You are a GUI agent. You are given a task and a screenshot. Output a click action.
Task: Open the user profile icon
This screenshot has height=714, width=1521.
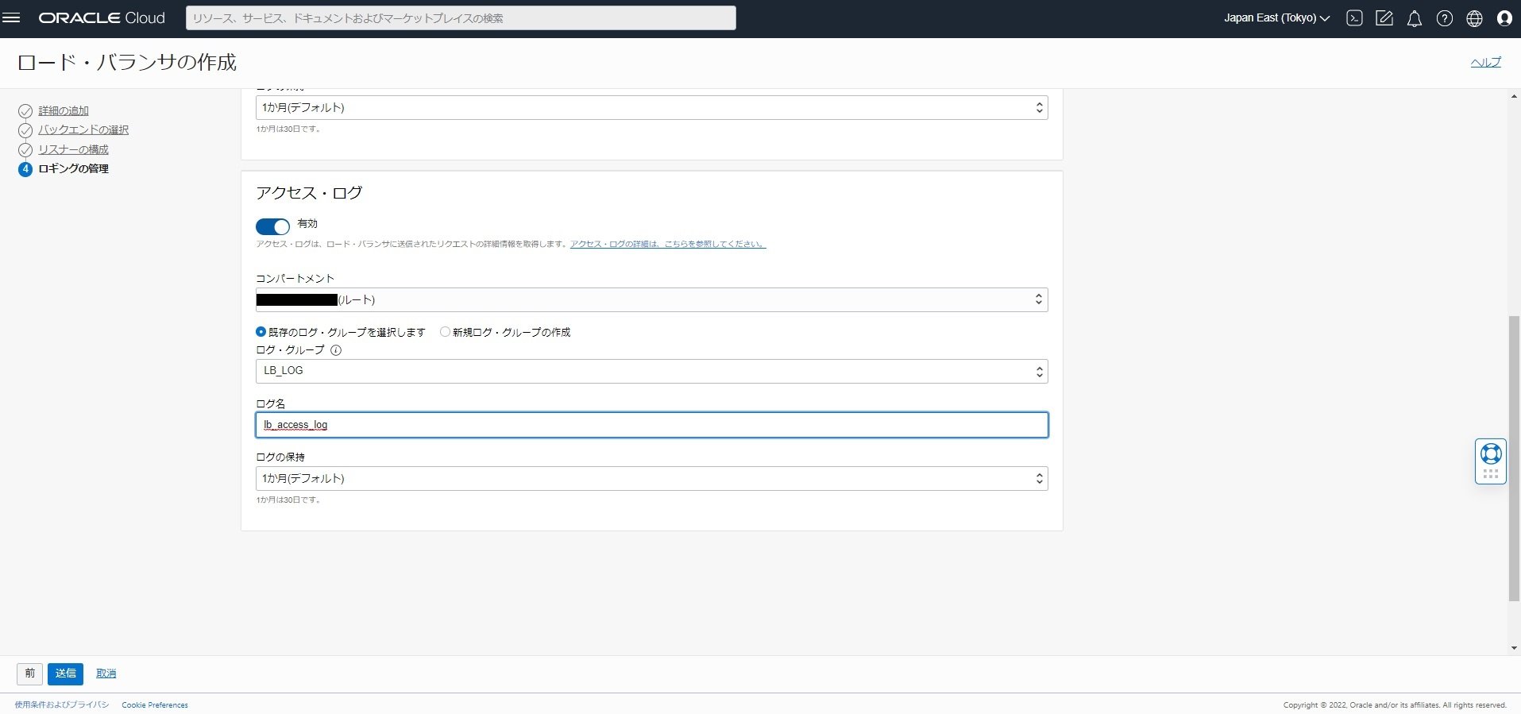tap(1504, 18)
